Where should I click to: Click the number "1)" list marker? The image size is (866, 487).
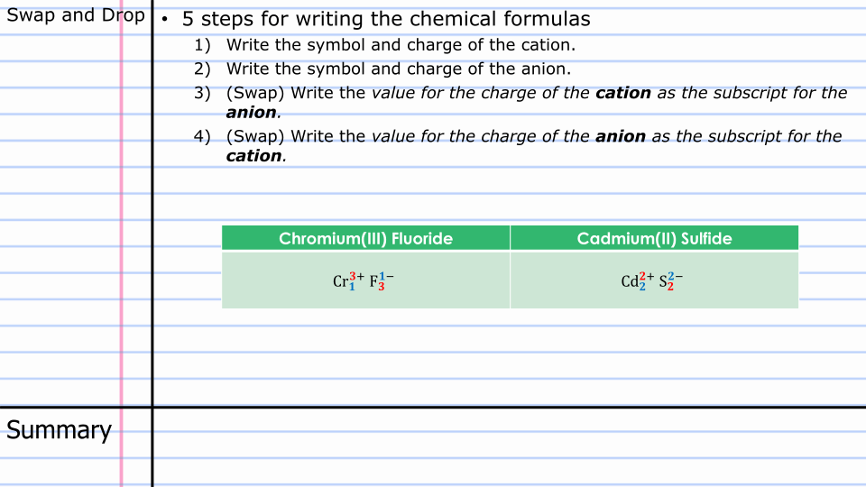[x=202, y=45]
